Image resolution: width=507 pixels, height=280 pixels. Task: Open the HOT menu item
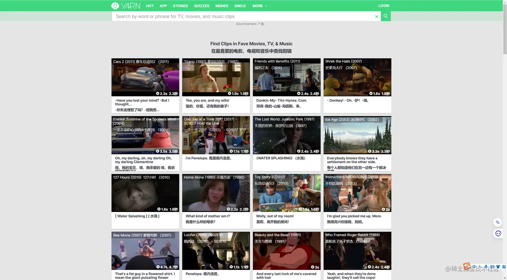pyautogui.click(x=150, y=6)
